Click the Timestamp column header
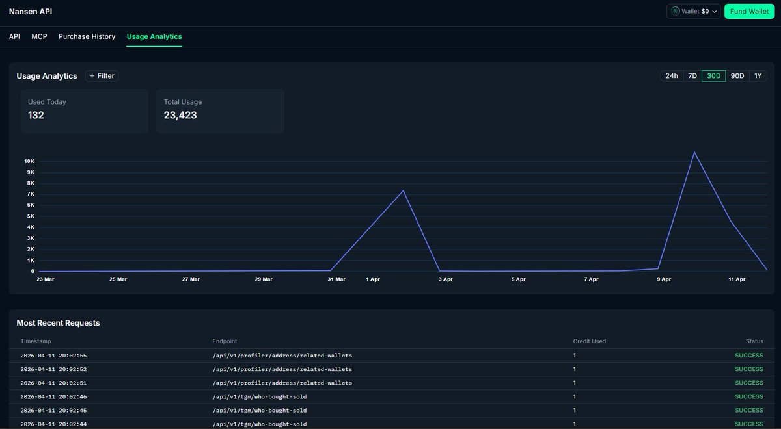The height and width of the screenshot is (429, 781). (x=35, y=341)
